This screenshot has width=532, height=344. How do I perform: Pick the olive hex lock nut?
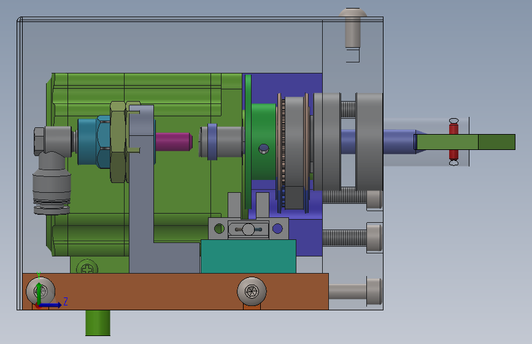coord(119,141)
